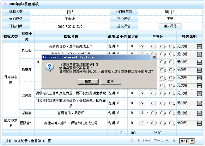Click the 首 页 pagination link
Image resolution: width=205 pixels, height=146 pixels.
(135, 141)
